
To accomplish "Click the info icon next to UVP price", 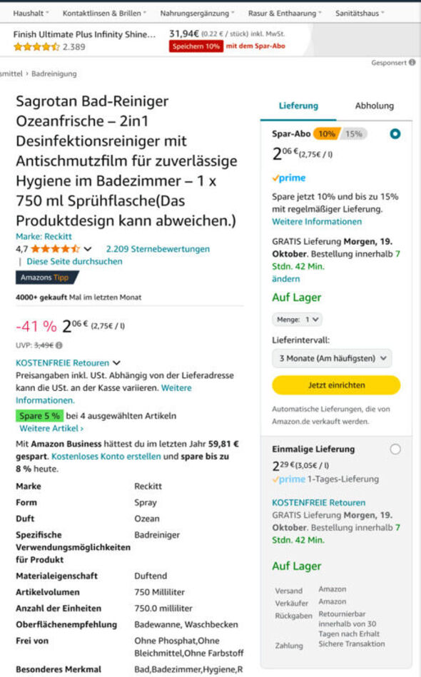I will pyautogui.click(x=59, y=345).
